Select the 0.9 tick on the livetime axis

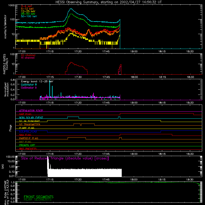point(13,186)
